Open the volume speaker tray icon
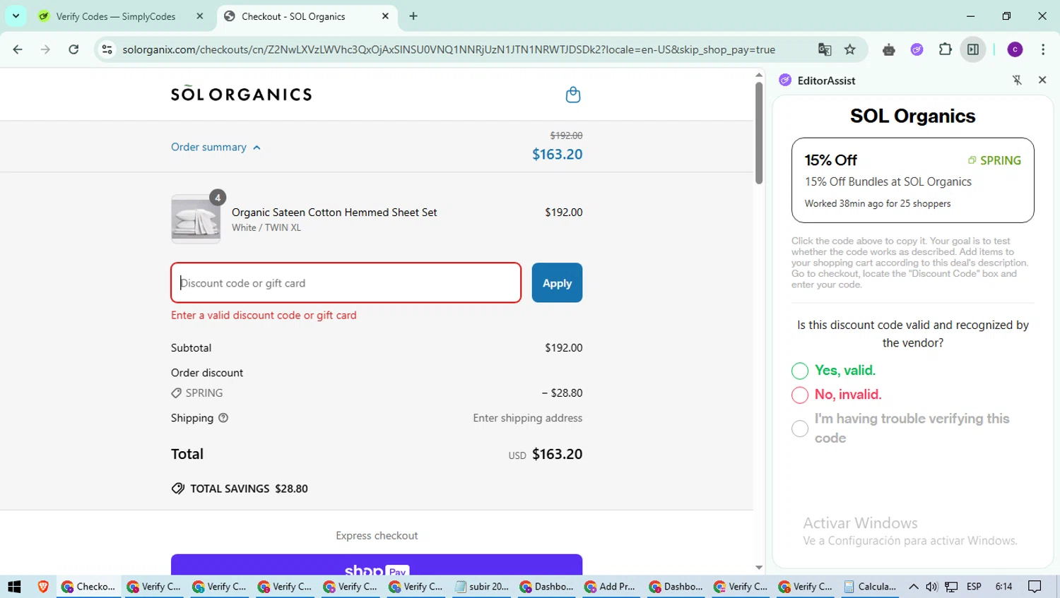 [932, 587]
